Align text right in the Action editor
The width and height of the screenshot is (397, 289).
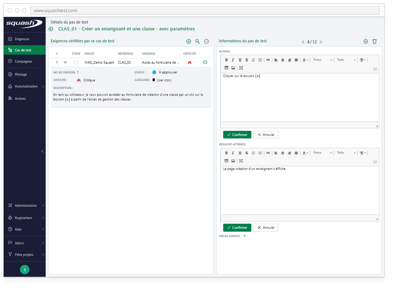click(x=289, y=60)
